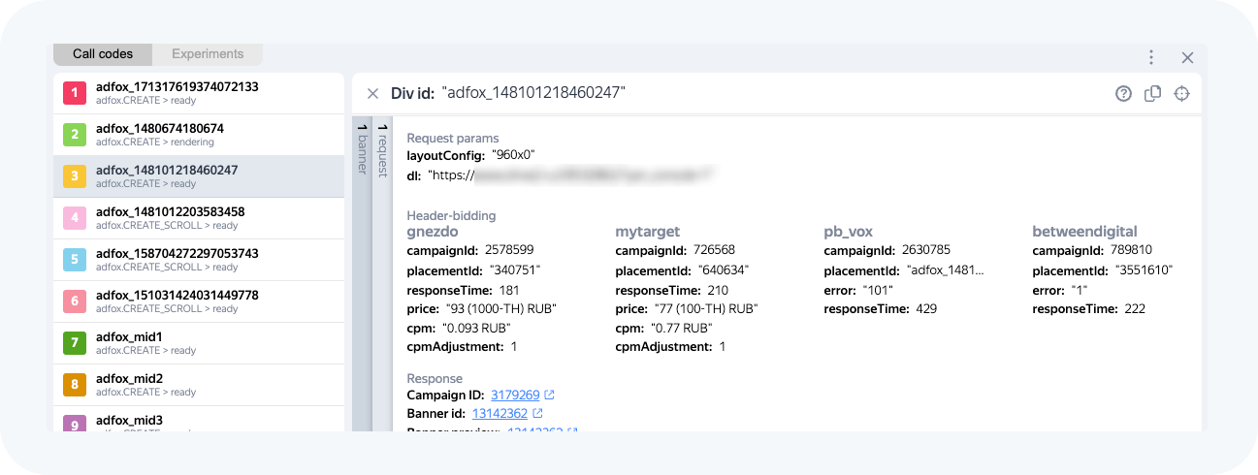The width and height of the screenshot is (1258, 475).
Task: Click layoutConfig value "960x0"
Action: pos(511,155)
